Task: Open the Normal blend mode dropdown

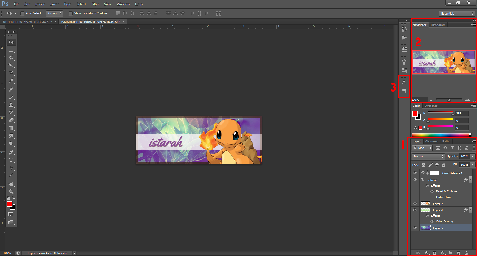Action: tap(428, 156)
